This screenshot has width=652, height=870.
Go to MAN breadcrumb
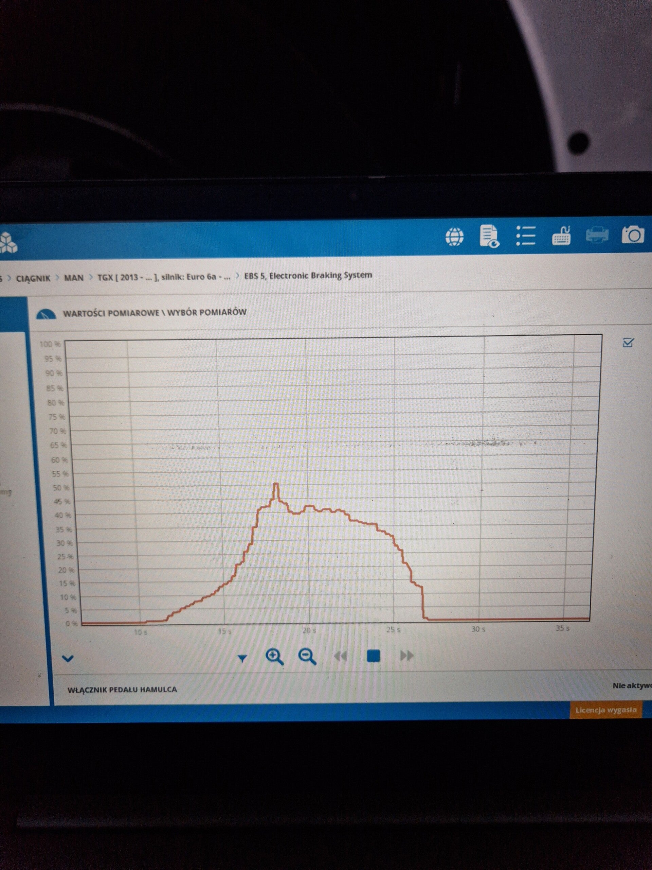tap(74, 278)
